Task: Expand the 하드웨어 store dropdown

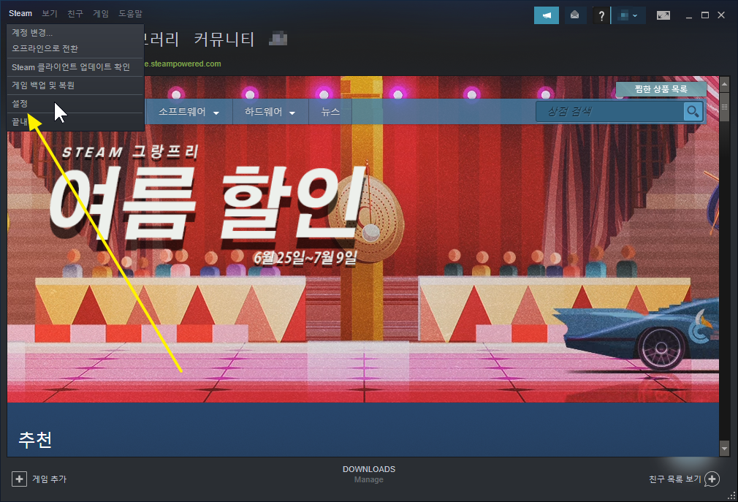Action: pyautogui.click(x=270, y=112)
